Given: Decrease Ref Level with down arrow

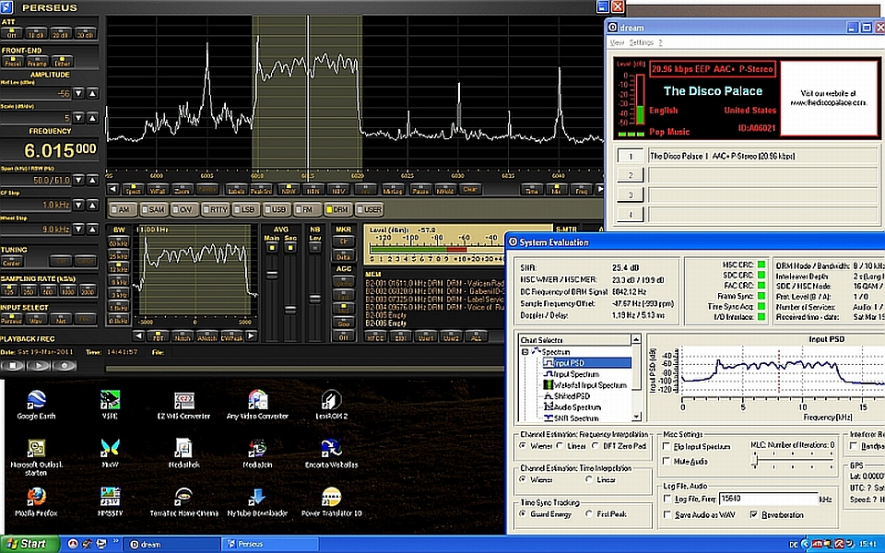Looking at the screenshot, I should pos(78,93).
